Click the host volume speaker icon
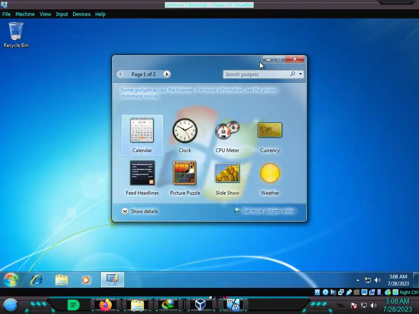Image resolution: width=419 pixels, height=314 pixels. coord(374,305)
